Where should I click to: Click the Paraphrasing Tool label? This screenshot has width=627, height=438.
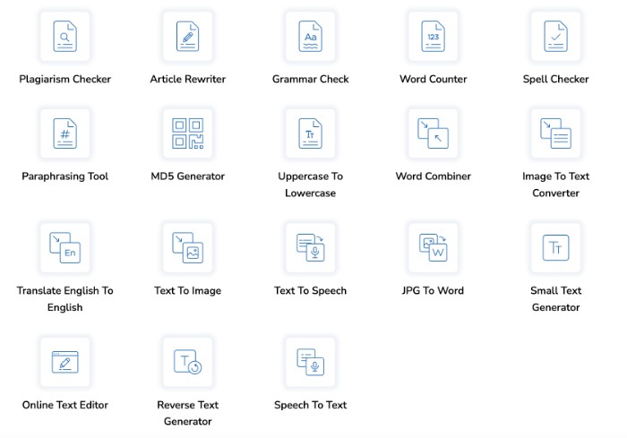65,176
